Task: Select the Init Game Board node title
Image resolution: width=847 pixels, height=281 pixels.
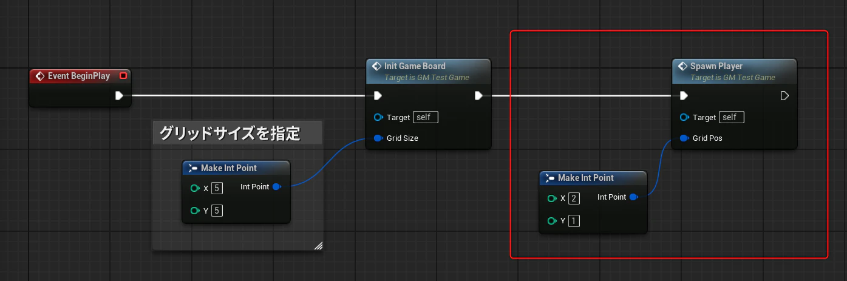Action: tap(415, 66)
